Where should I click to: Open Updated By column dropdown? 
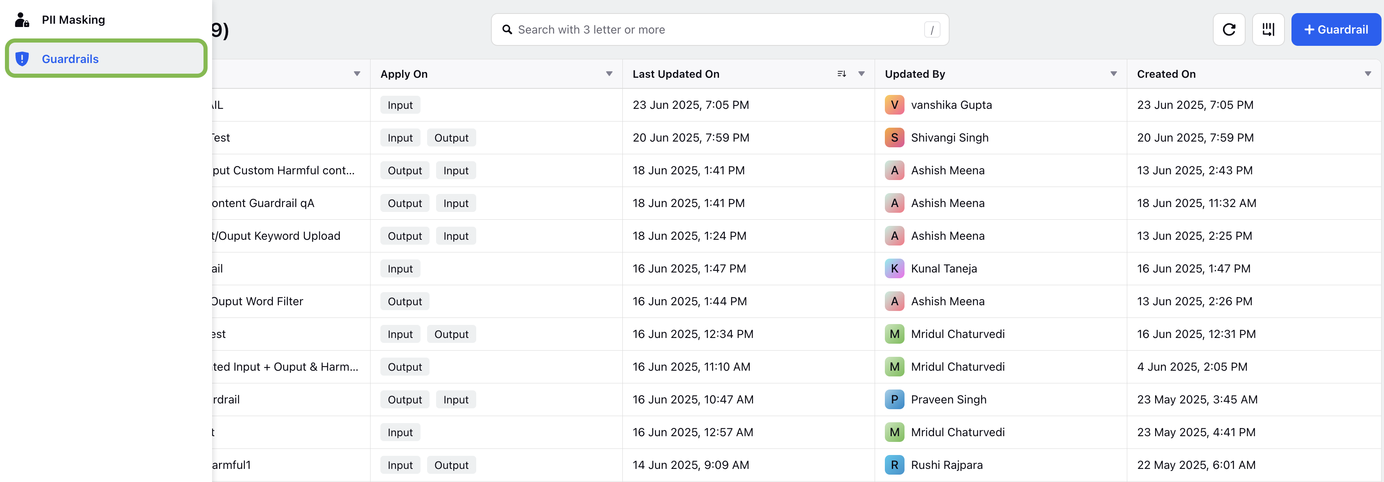pos(1113,74)
